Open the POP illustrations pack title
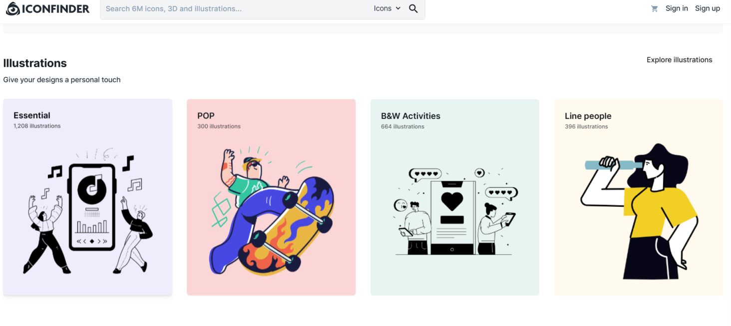The image size is (731, 326). click(206, 116)
